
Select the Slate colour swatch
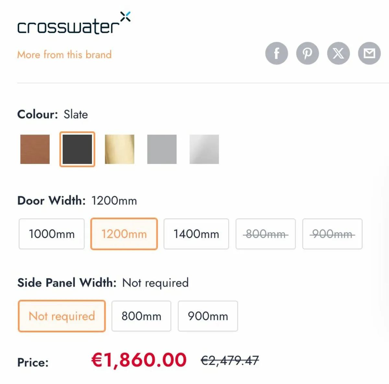(x=77, y=149)
